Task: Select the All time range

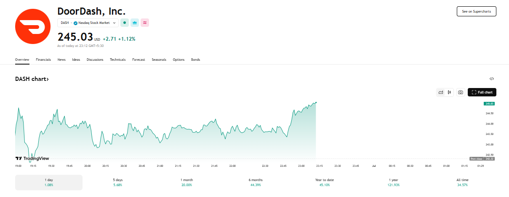Action: 462,182
